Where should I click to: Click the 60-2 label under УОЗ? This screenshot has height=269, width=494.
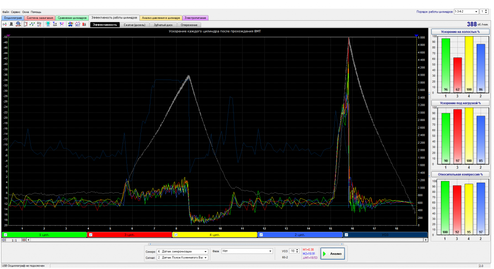tap(285, 257)
